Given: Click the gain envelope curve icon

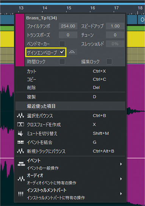Looking at the screenshot, I should 72,52.
